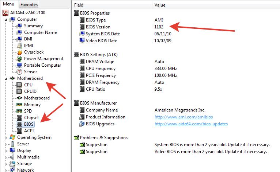Click the Display monitor icon
The image size is (280, 172).
click(12, 150)
